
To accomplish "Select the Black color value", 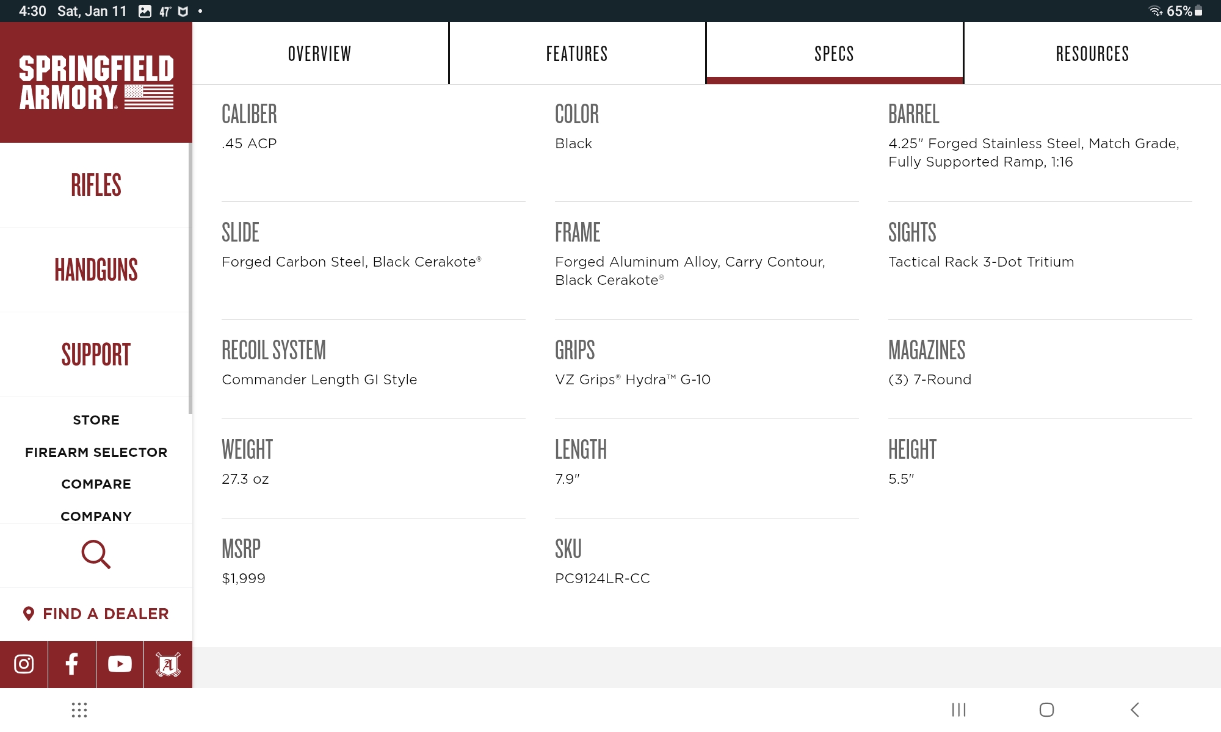I will (x=573, y=143).
